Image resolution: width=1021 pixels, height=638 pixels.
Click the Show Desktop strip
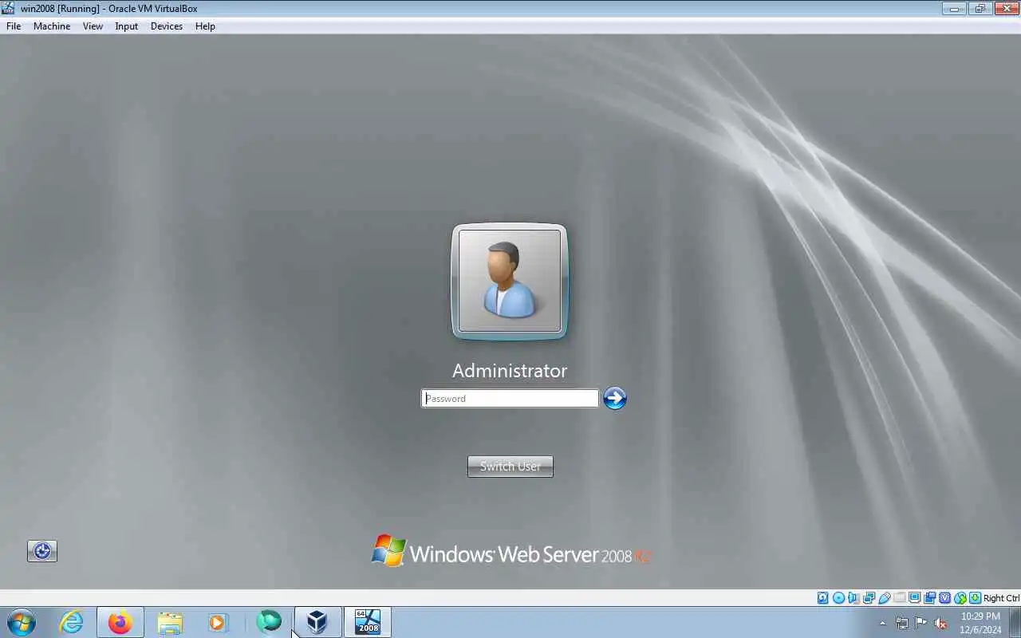1015,623
